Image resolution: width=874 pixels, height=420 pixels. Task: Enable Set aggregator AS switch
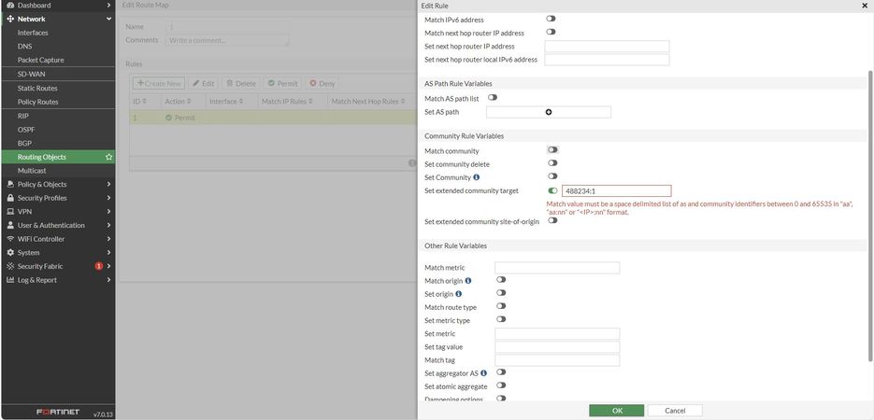(x=501, y=372)
